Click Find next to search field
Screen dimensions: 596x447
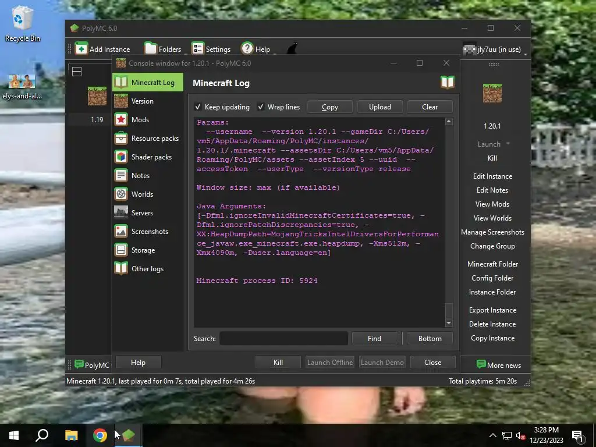(x=374, y=338)
